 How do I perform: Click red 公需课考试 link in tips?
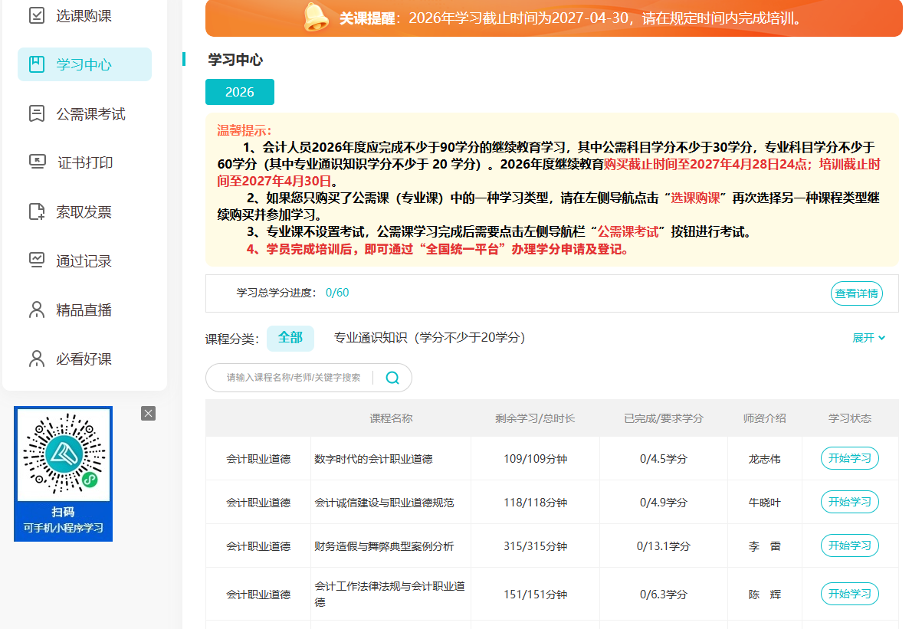pos(628,232)
